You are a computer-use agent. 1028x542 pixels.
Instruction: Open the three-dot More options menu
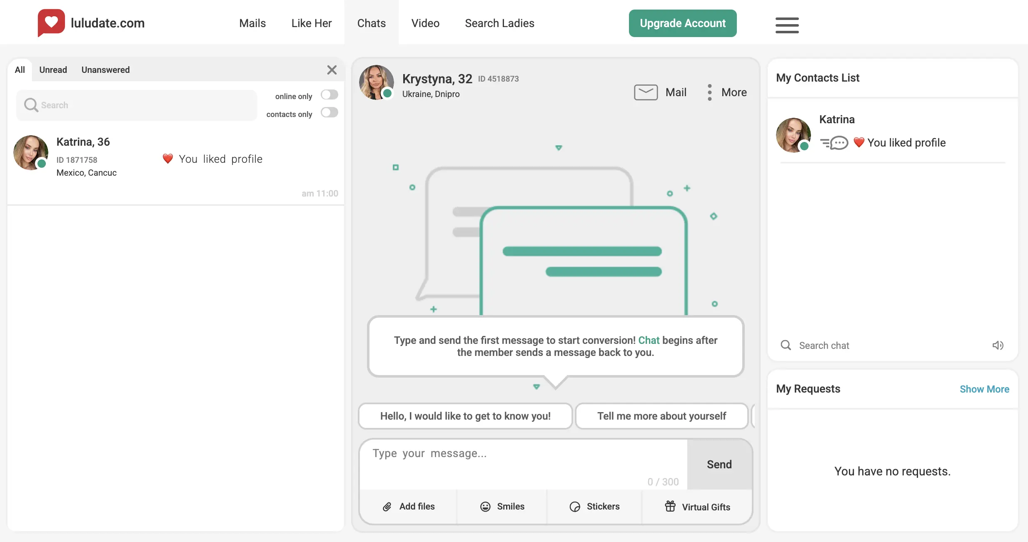tap(710, 92)
